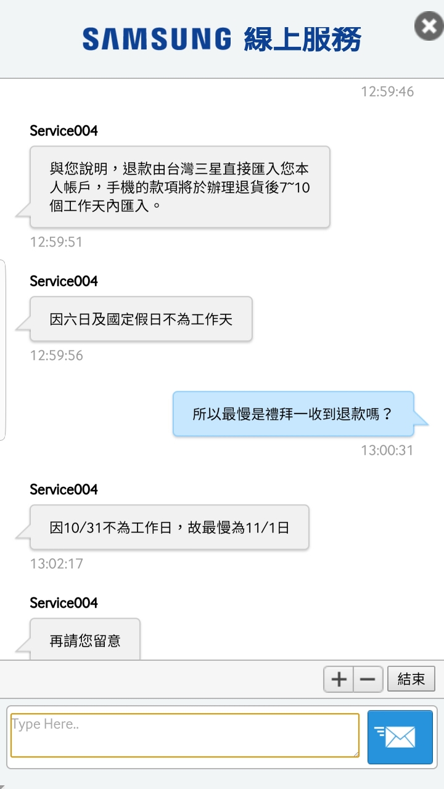
Task: Tap the 12:59:51 timestamp
Action: click(x=56, y=242)
